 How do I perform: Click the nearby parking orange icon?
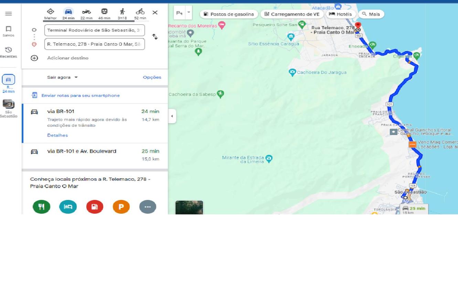(121, 207)
